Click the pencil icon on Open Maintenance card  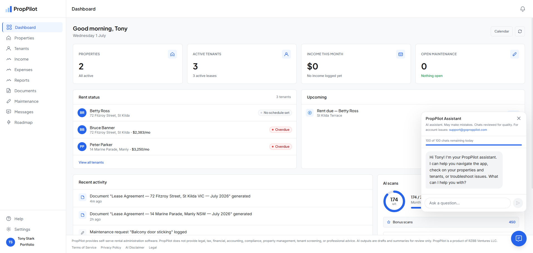(x=515, y=54)
